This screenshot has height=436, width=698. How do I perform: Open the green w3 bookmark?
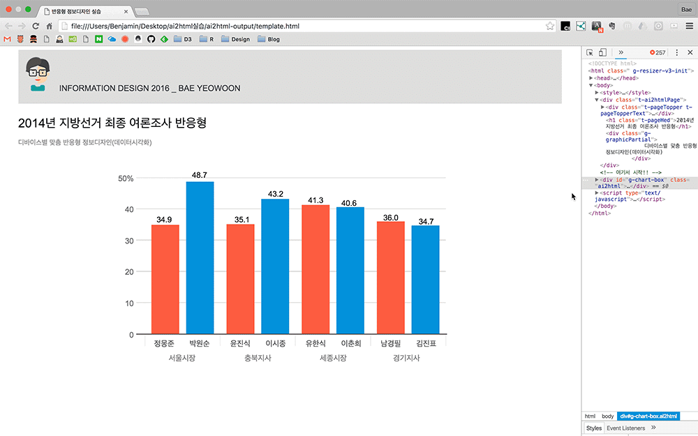73,39
